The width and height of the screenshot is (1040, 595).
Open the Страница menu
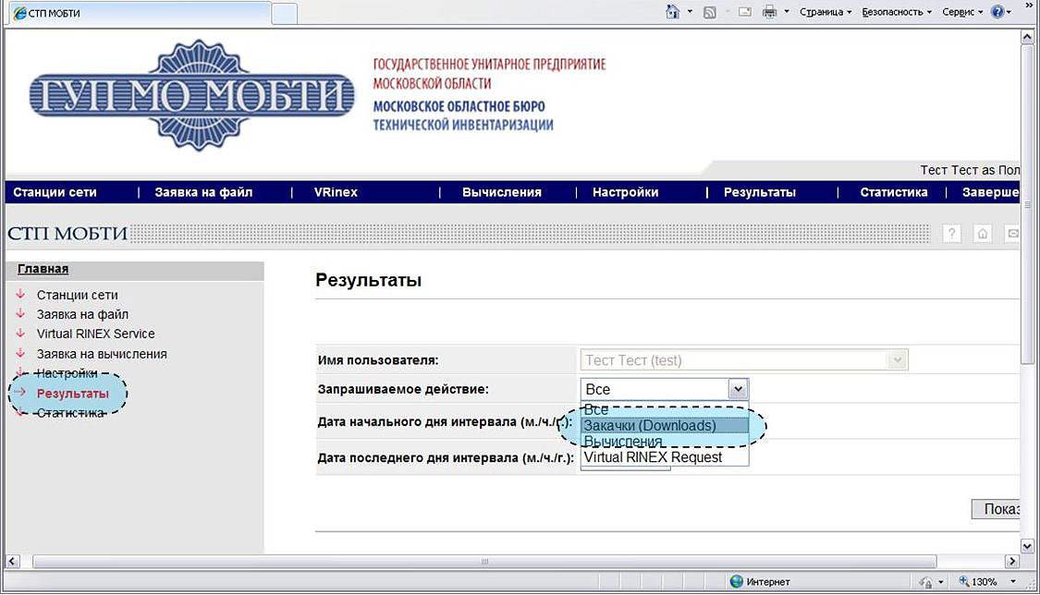click(x=826, y=12)
